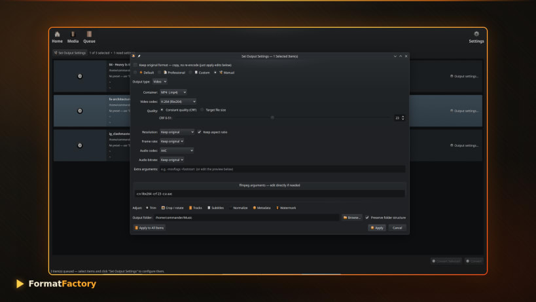
Task: Open the Tracks adjustment
Action: [x=196, y=208]
